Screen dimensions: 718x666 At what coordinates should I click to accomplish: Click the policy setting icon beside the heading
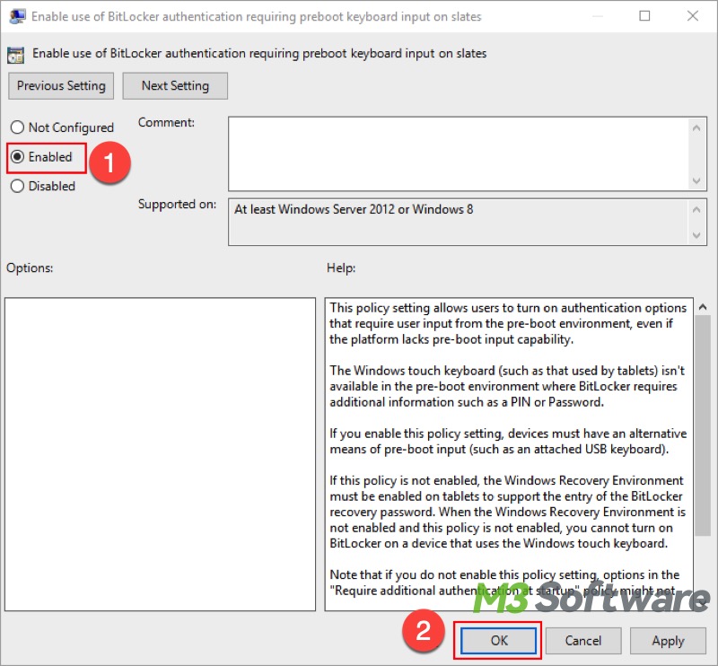[x=15, y=55]
